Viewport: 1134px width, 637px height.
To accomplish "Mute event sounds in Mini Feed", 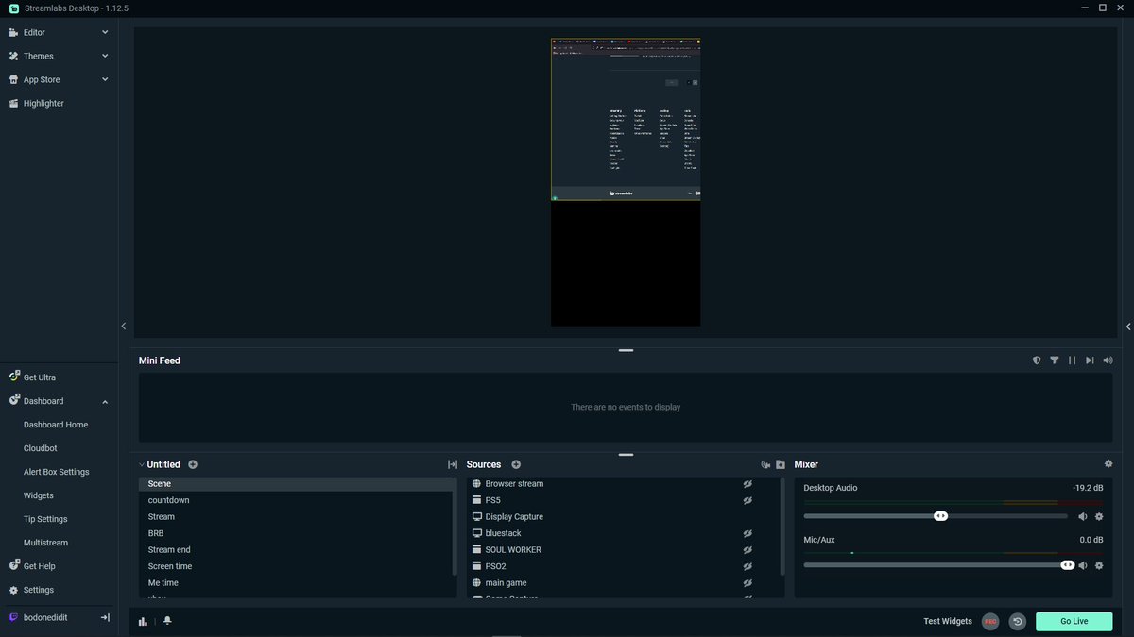I will pyautogui.click(x=1108, y=360).
